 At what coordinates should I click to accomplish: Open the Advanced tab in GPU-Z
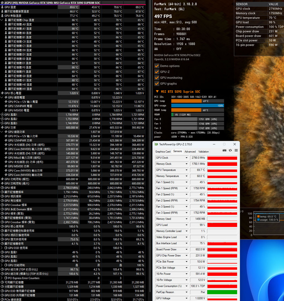[190, 151]
